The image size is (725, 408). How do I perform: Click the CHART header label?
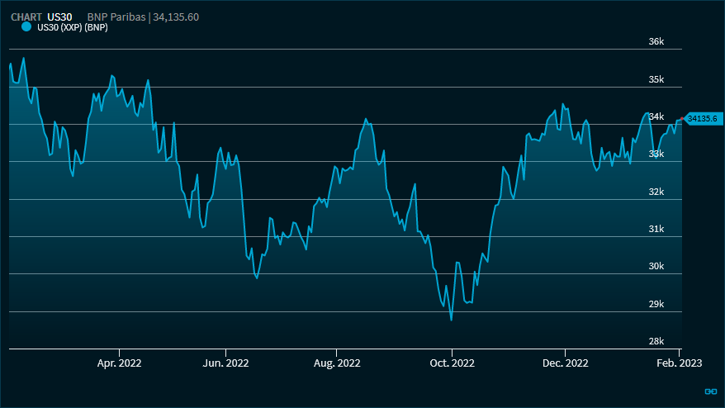(x=26, y=17)
